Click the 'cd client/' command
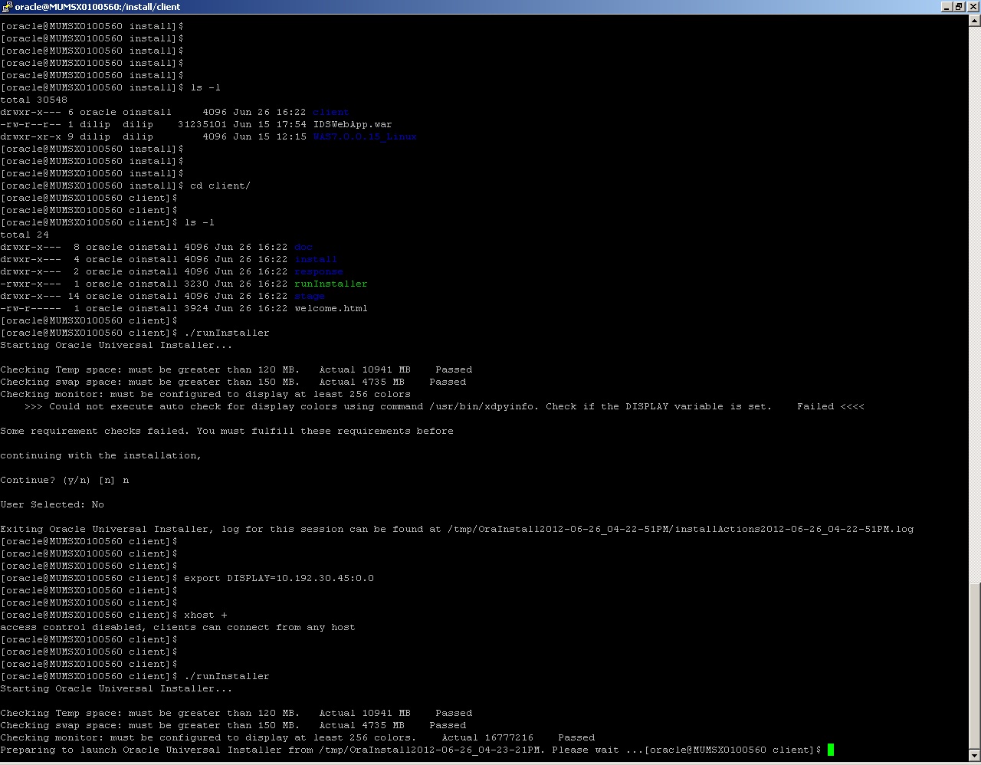981x765 pixels. coord(221,186)
